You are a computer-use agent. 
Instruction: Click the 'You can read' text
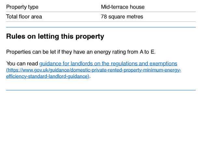click(22, 64)
